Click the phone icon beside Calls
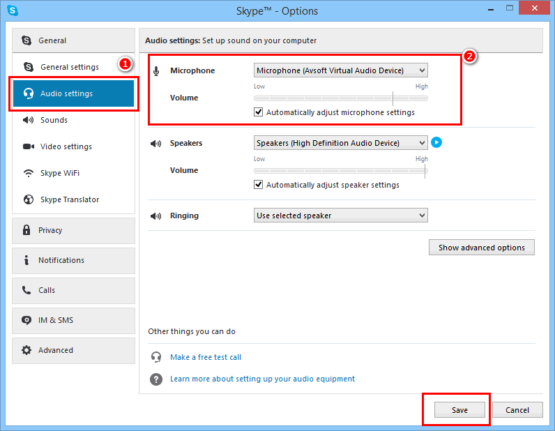This screenshot has height=431, width=555. pyautogui.click(x=26, y=290)
